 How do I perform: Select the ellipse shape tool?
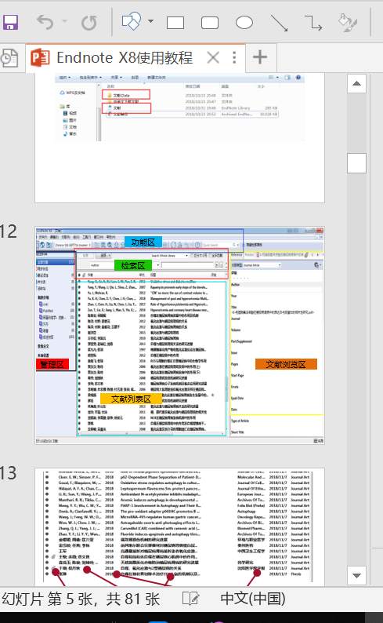coord(244,23)
